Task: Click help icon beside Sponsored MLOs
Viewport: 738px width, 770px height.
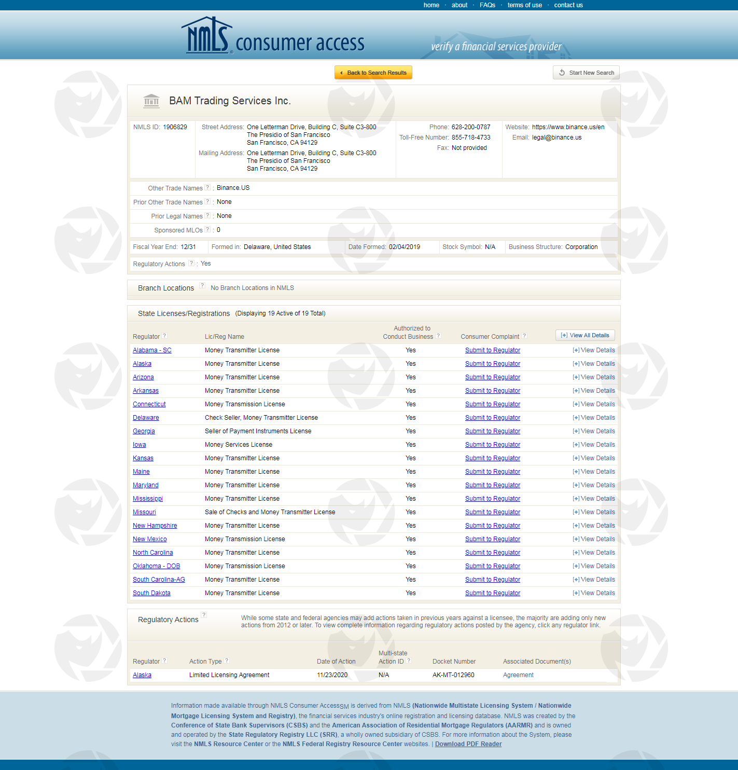Action: (207, 229)
